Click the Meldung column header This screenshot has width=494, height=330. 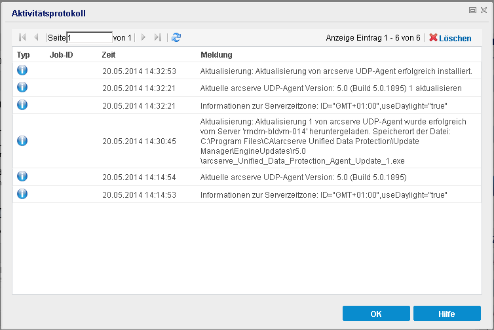216,55
